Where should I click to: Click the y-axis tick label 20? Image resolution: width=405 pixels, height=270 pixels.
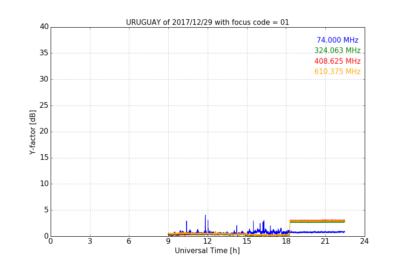[x=44, y=131]
